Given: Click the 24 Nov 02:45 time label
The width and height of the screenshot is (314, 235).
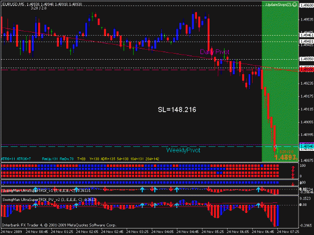Looking at the screenshot, I should tap(112, 232).
